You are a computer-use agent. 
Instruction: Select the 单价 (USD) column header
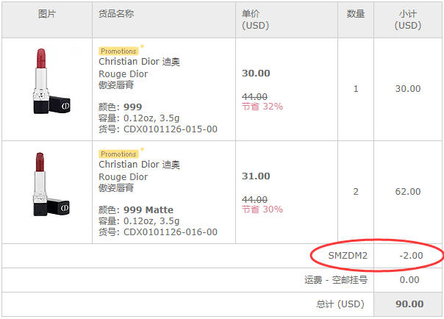(255, 20)
